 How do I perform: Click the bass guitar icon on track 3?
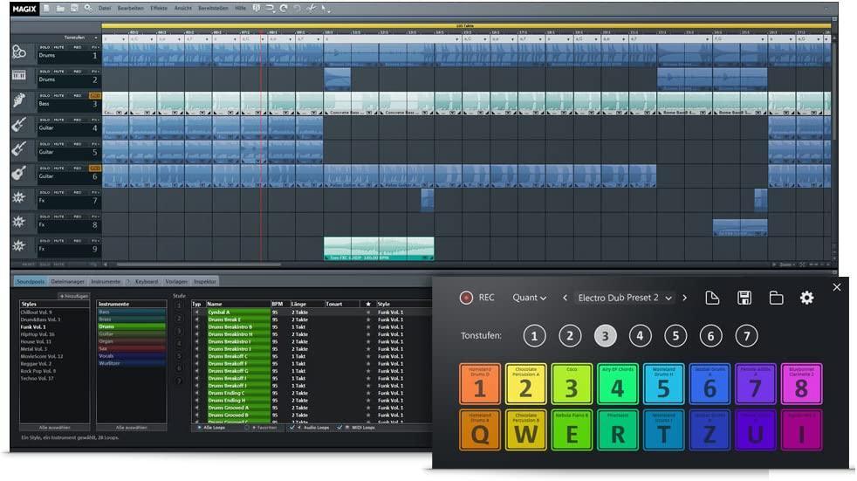coord(19,101)
